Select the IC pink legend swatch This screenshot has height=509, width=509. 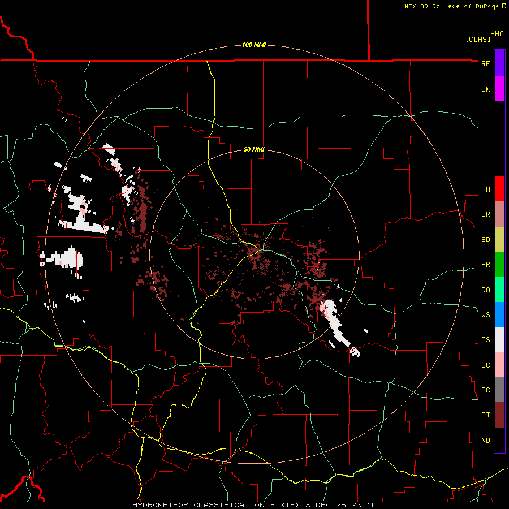click(x=499, y=365)
